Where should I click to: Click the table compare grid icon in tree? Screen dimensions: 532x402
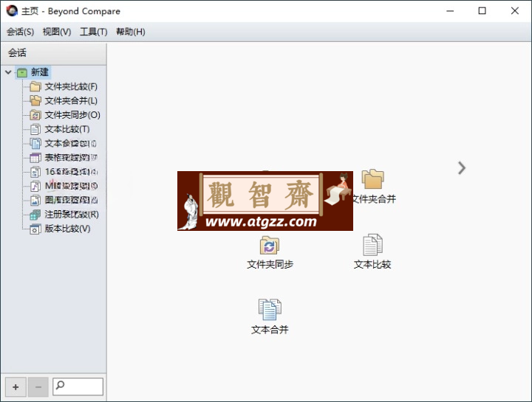coord(35,158)
